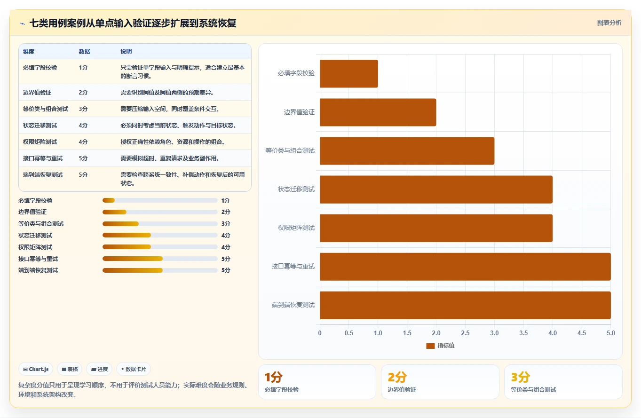Screen dimensions: 641x418
Task: Click description 授权正确性依赖角色、资源和操作的组合
Action: click(x=174, y=142)
